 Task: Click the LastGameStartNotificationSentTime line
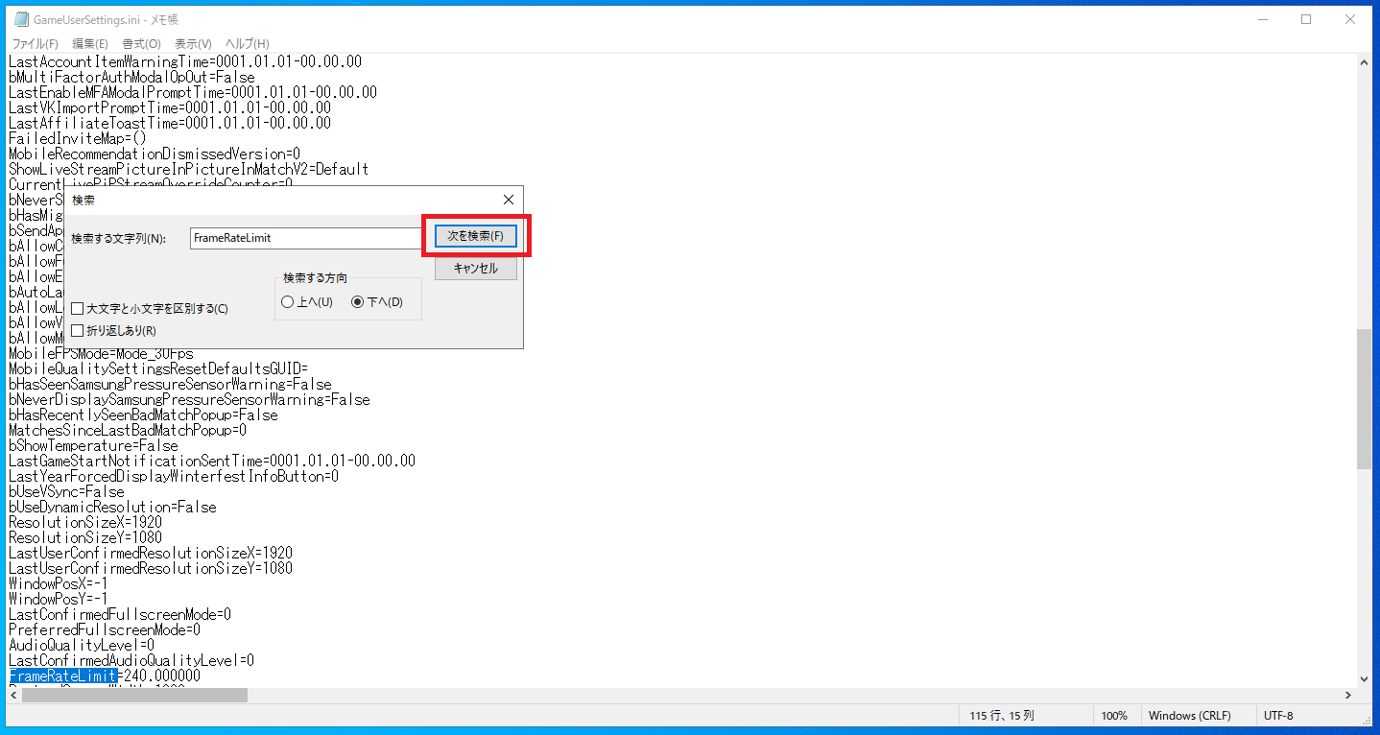[212, 461]
